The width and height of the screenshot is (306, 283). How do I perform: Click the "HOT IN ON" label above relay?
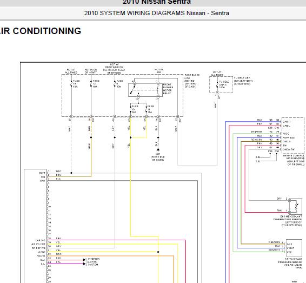[x=158, y=71]
